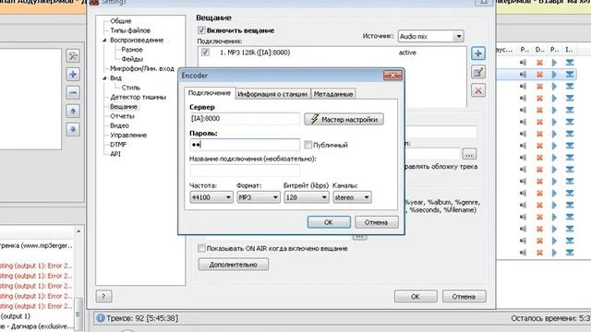This screenshot has height=332, width=591.
Task: Enable the Публичный checkbox
Action: point(308,145)
